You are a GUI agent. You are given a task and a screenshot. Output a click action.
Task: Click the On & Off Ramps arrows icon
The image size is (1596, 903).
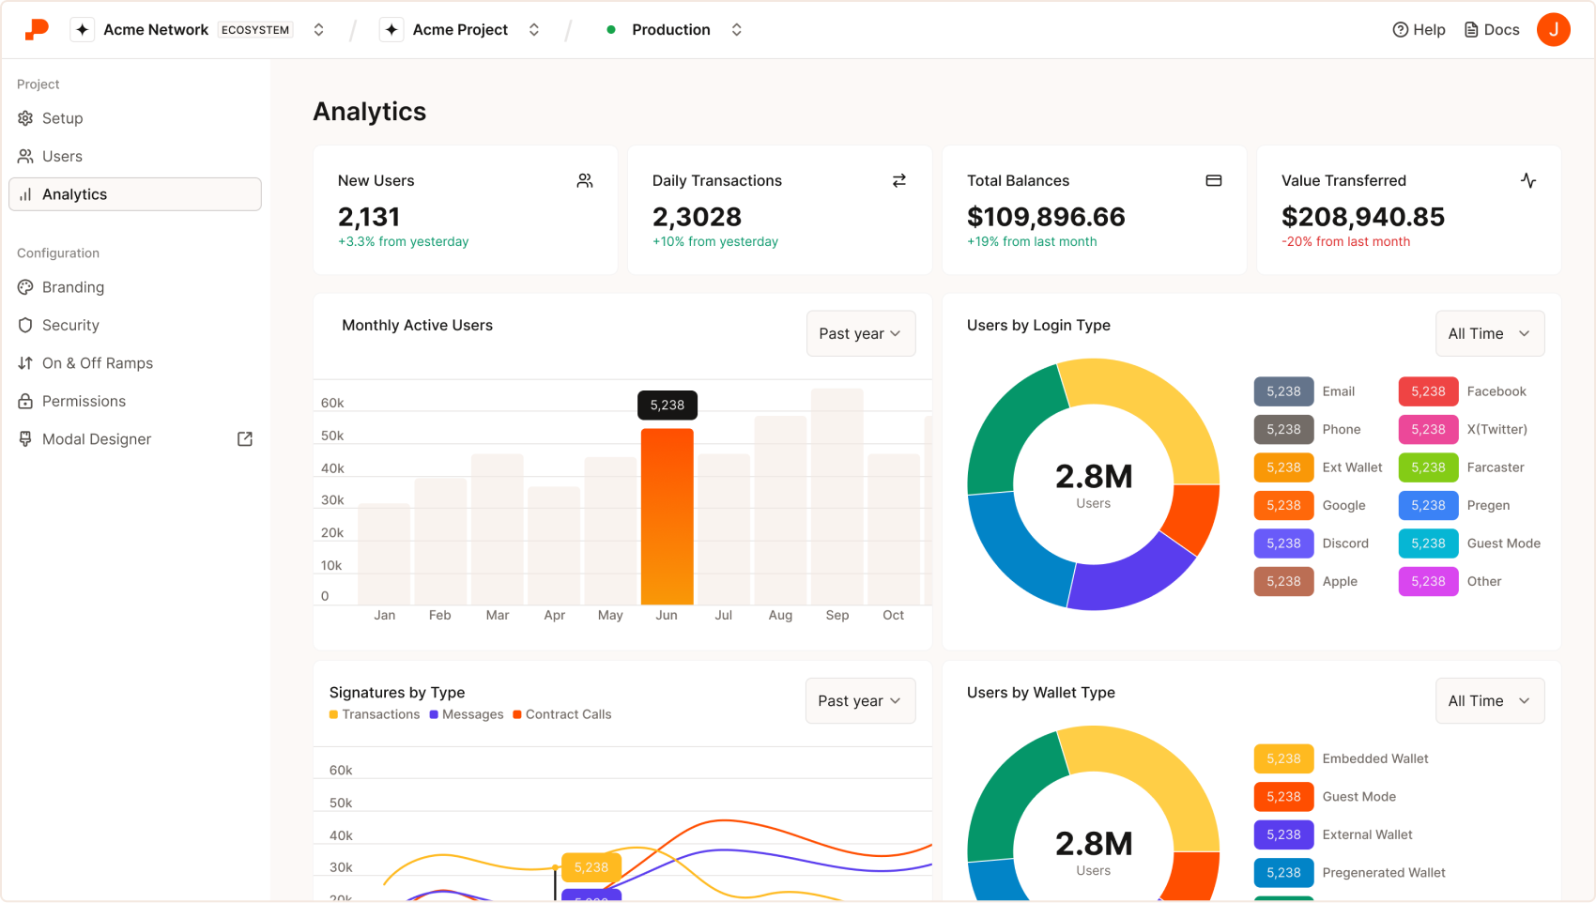tap(25, 363)
